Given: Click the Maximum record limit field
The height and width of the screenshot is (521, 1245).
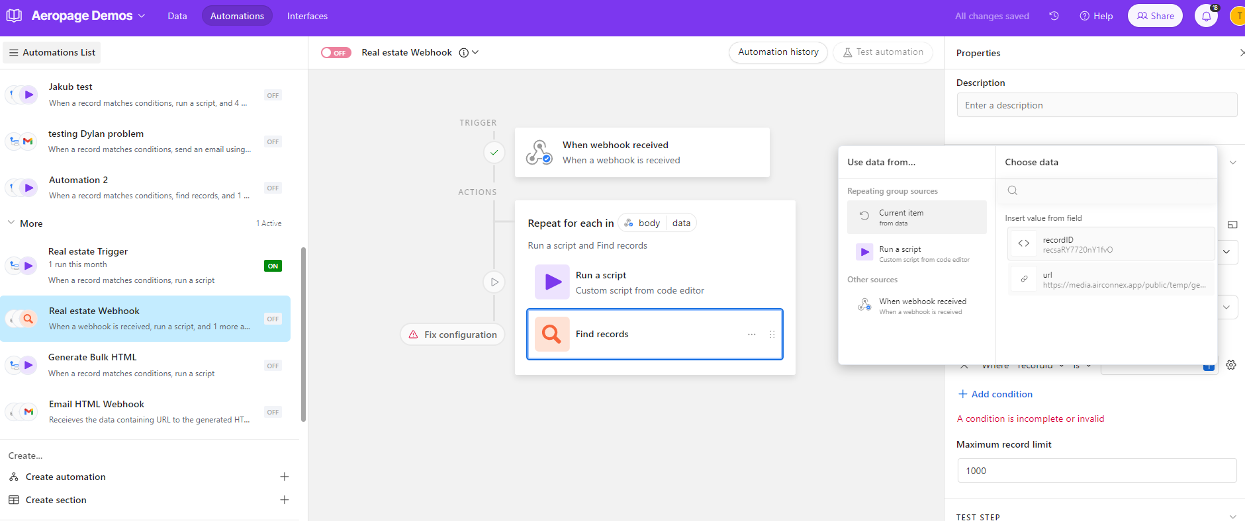Looking at the screenshot, I should click(1097, 471).
